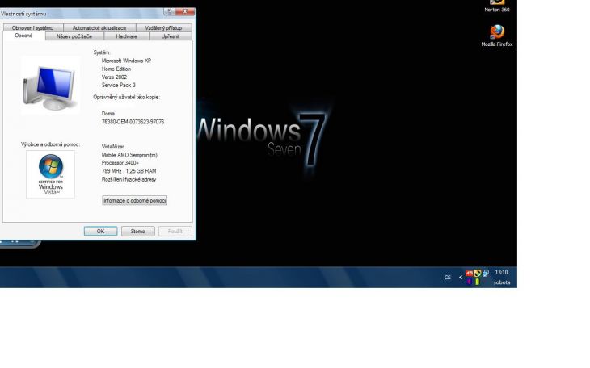
Task: Click the Norton checkmark tray icon
Action: click(477, 274)
